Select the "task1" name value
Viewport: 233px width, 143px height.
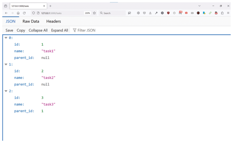(x=48, y=51)
